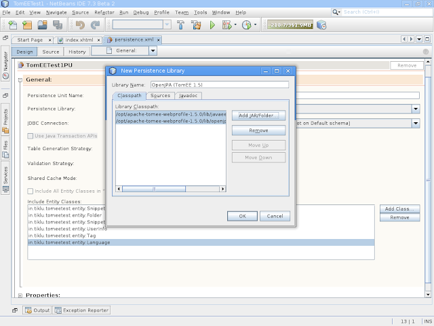The image size is (434, 326).
Task: Open the Refactor menu
Action: pos(104,12)
